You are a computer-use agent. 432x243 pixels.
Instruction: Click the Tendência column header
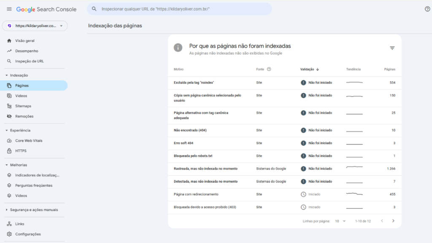click(353, 69)
